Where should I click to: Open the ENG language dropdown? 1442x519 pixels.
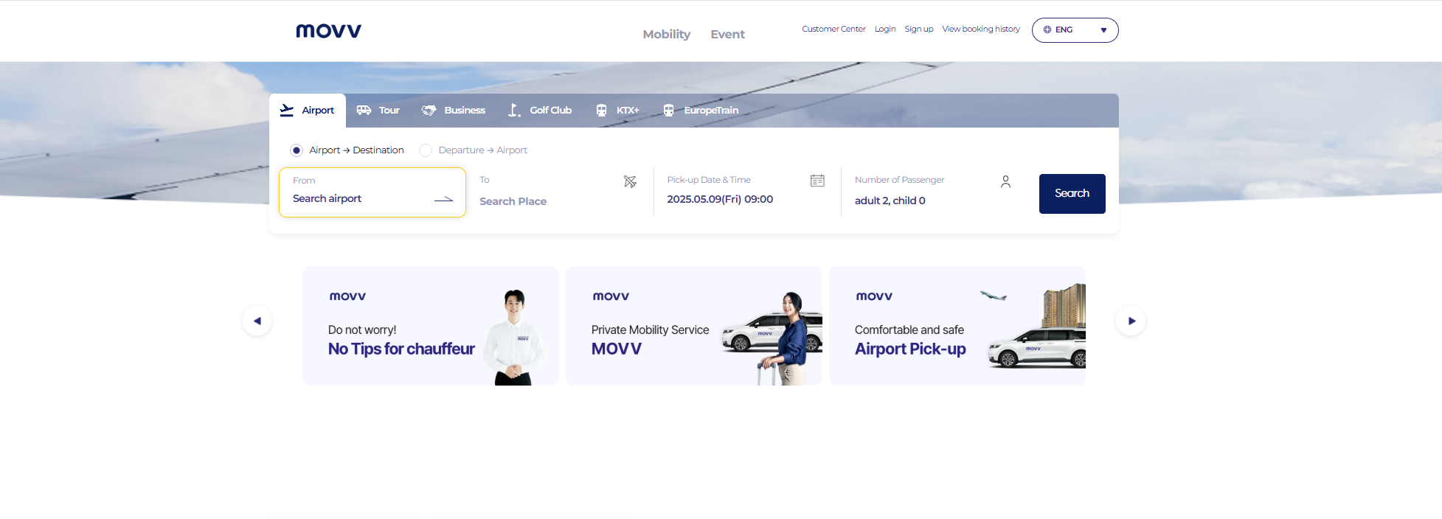pos(1075,30)
